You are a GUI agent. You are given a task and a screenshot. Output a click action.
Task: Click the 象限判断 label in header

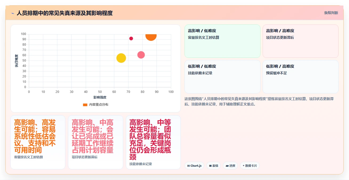pos(331,13)
